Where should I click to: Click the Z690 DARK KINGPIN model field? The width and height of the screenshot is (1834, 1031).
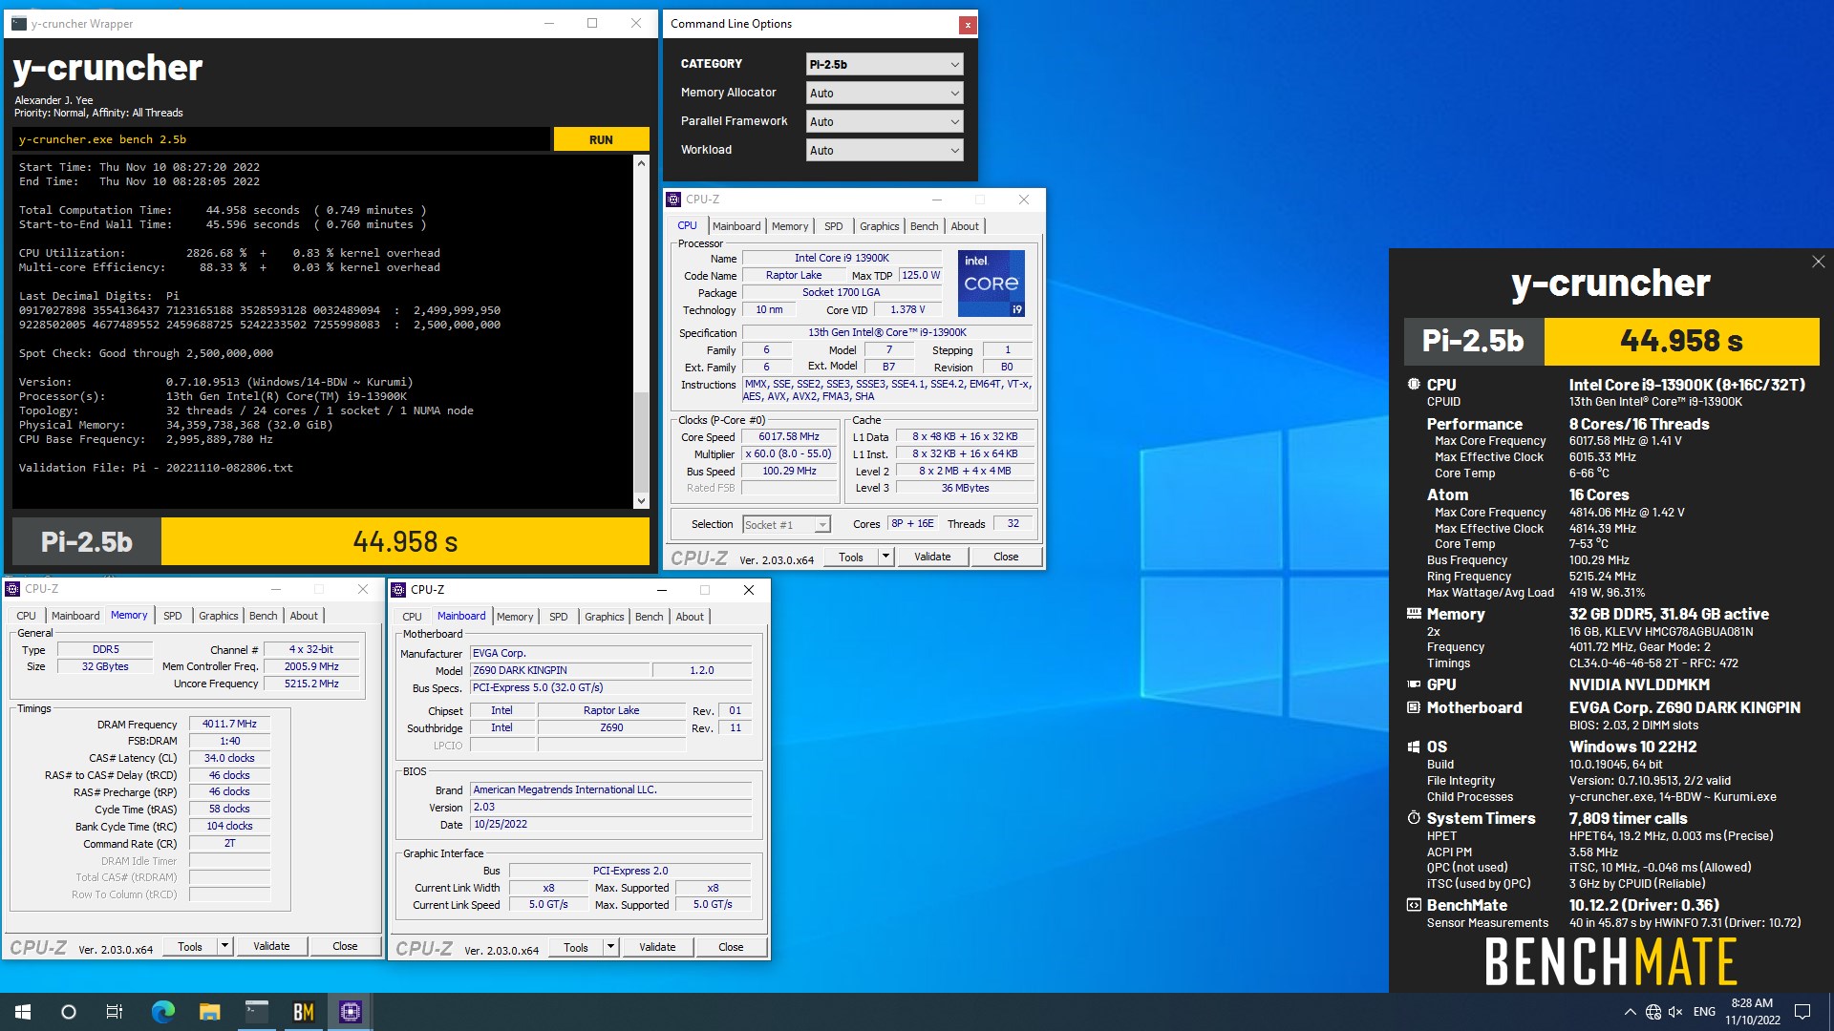(x=560, y=670)
